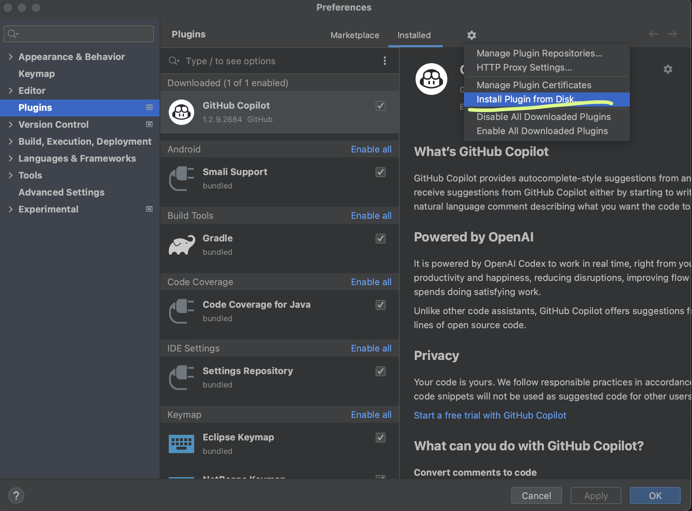The height and width of the screenshot is (511, 692).
Task: Click the Gradle elephant icon
Action: coord(181,245)
